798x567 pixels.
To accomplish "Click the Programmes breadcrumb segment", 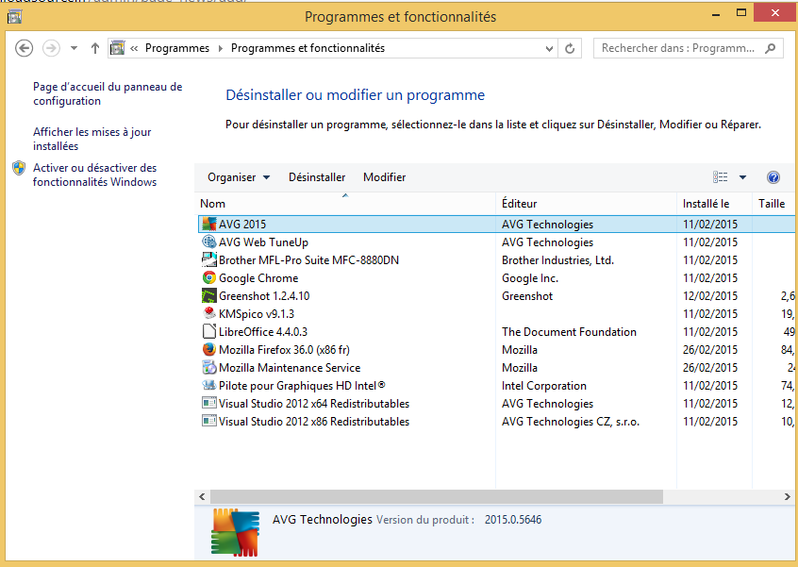I will (x=177, y=48).
